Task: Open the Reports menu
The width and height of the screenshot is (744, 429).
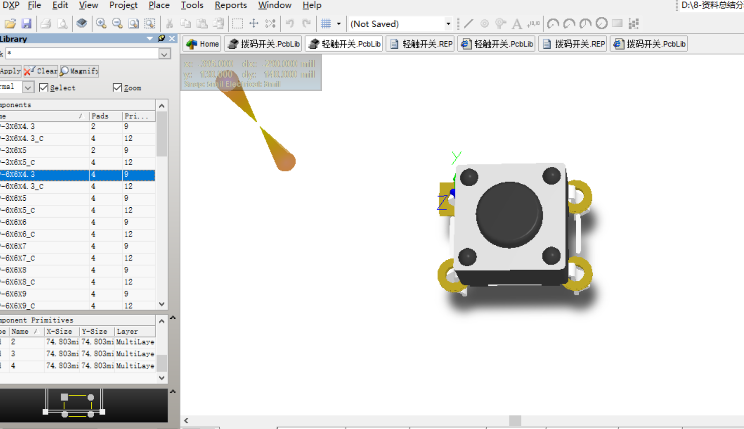Action: [x=231, y=5]
